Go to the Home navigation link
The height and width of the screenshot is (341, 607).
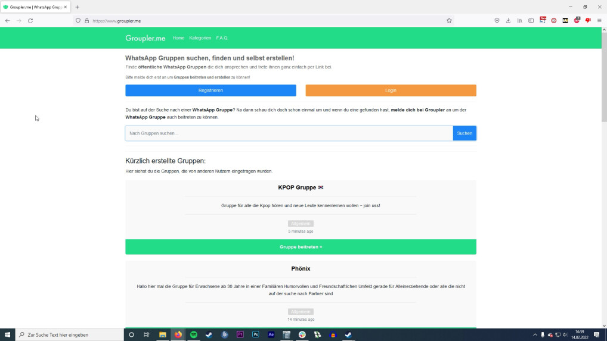178,38
